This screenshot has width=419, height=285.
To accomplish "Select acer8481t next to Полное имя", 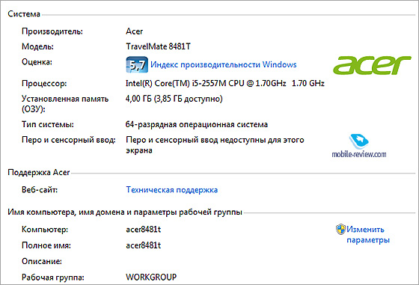I will (143, 245).
